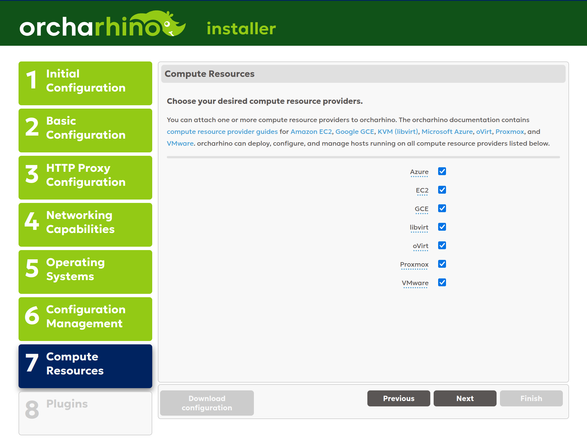Navigate to Operating Systems step
The image size is (587, 444).
[86, 269]
